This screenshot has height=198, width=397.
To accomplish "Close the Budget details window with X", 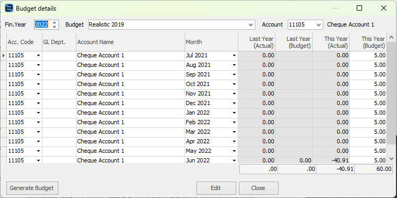I will [384, 8].
